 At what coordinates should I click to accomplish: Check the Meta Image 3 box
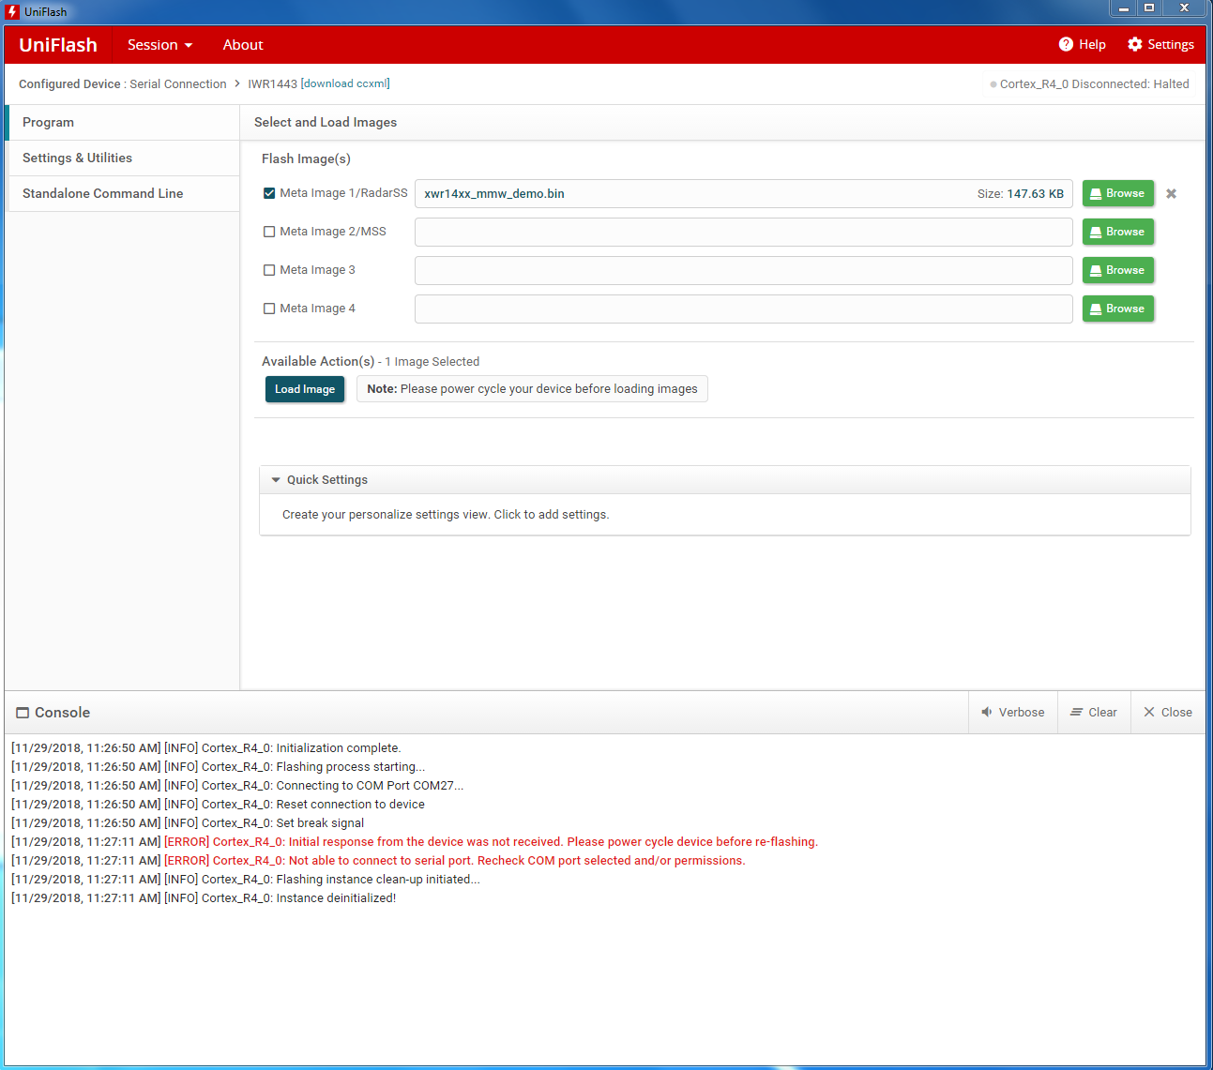[269, 270]
